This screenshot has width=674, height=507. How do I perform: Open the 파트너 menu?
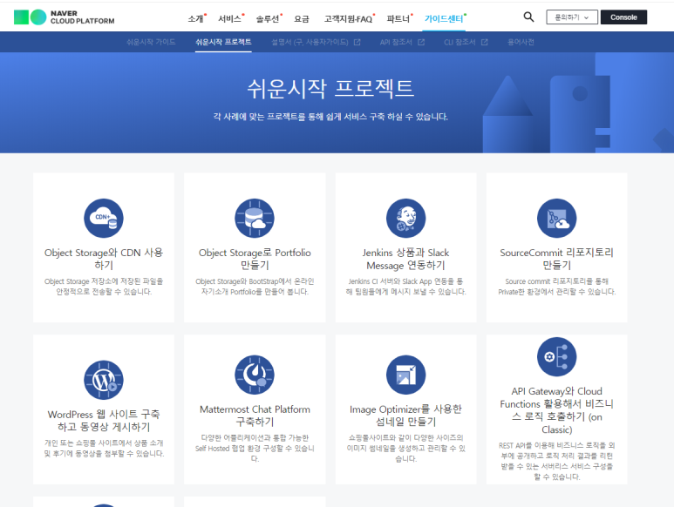click(398, 19)
